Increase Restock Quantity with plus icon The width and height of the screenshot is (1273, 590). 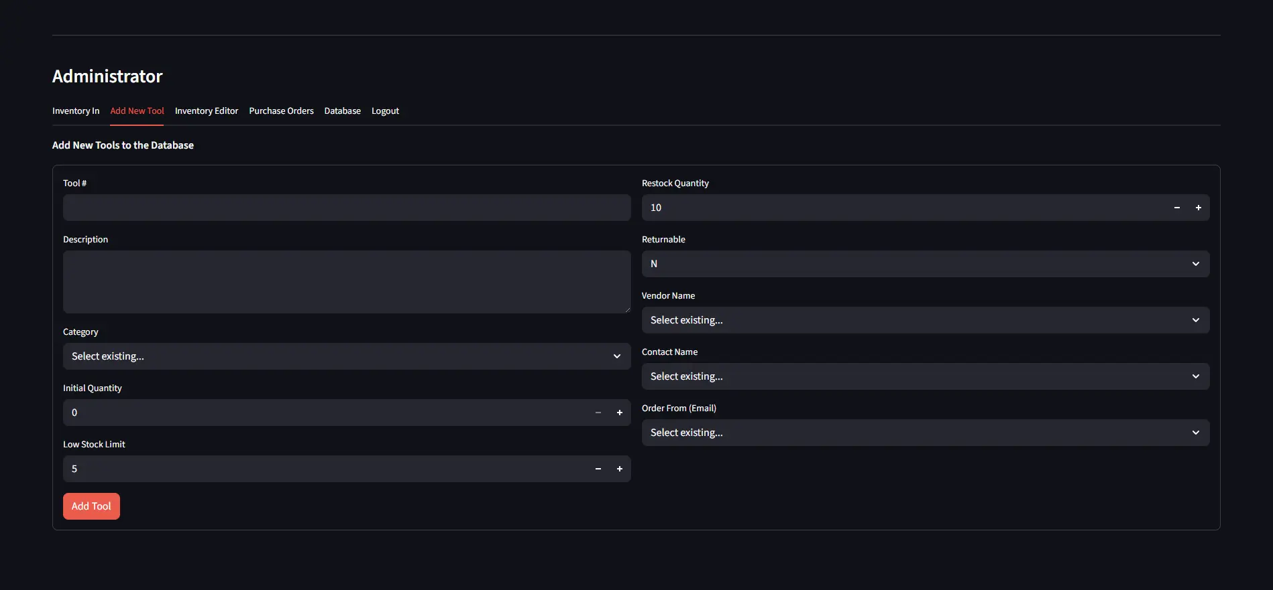1198,208
